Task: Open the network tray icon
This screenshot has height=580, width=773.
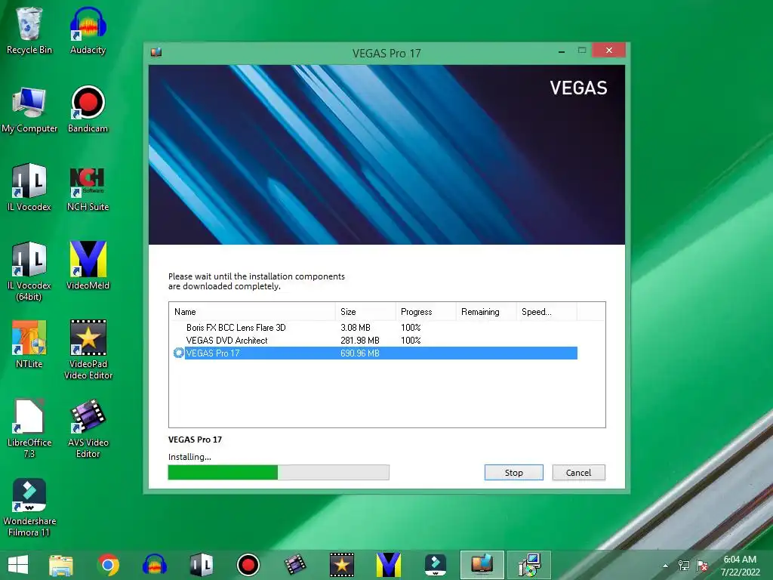Action: [x=684, y=566]
